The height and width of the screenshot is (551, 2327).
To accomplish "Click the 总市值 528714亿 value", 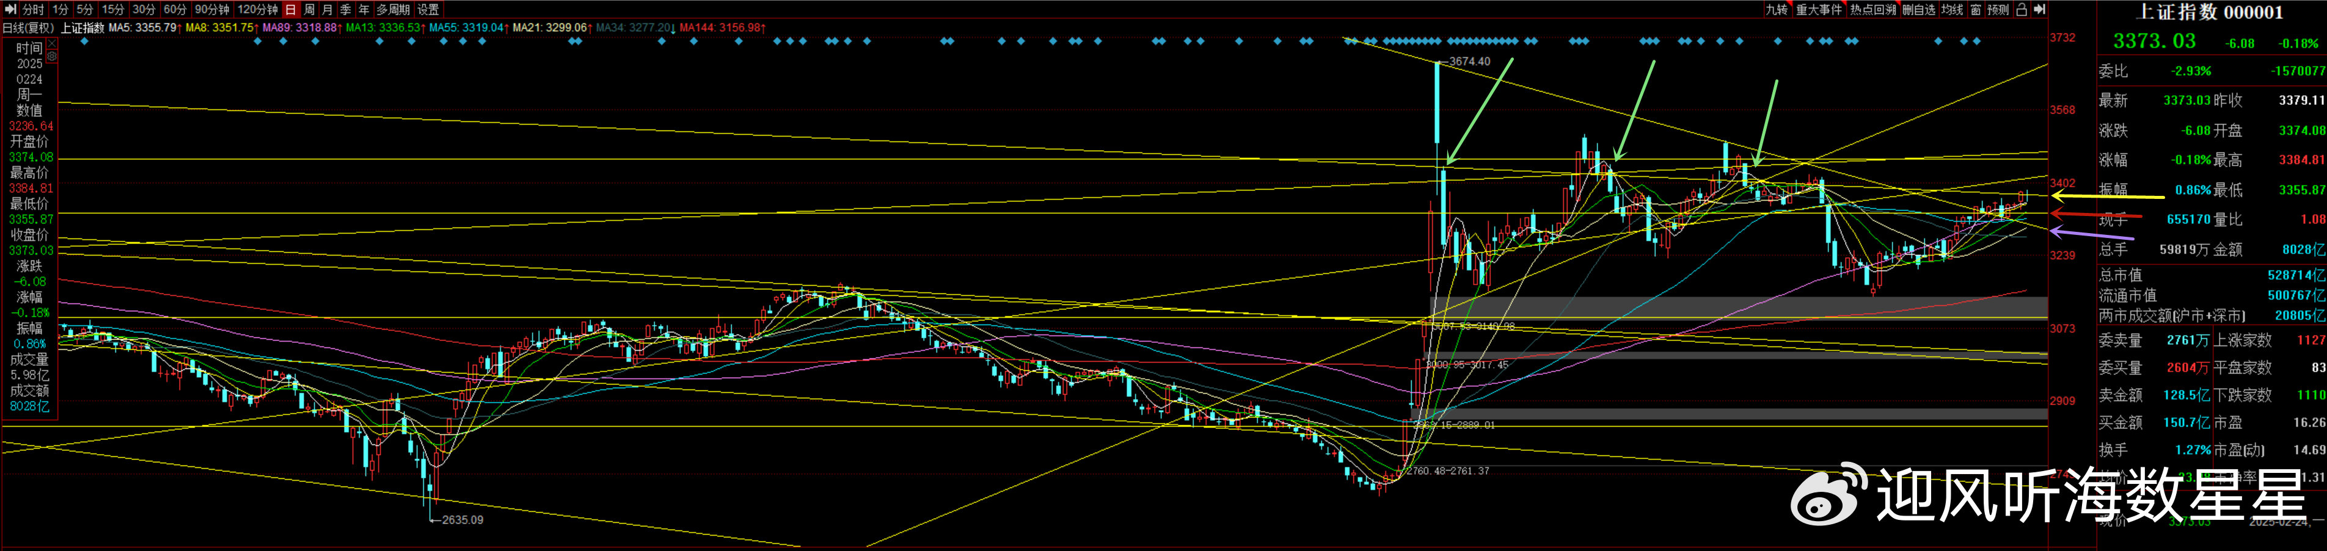I will click(x=2296, y=275).
